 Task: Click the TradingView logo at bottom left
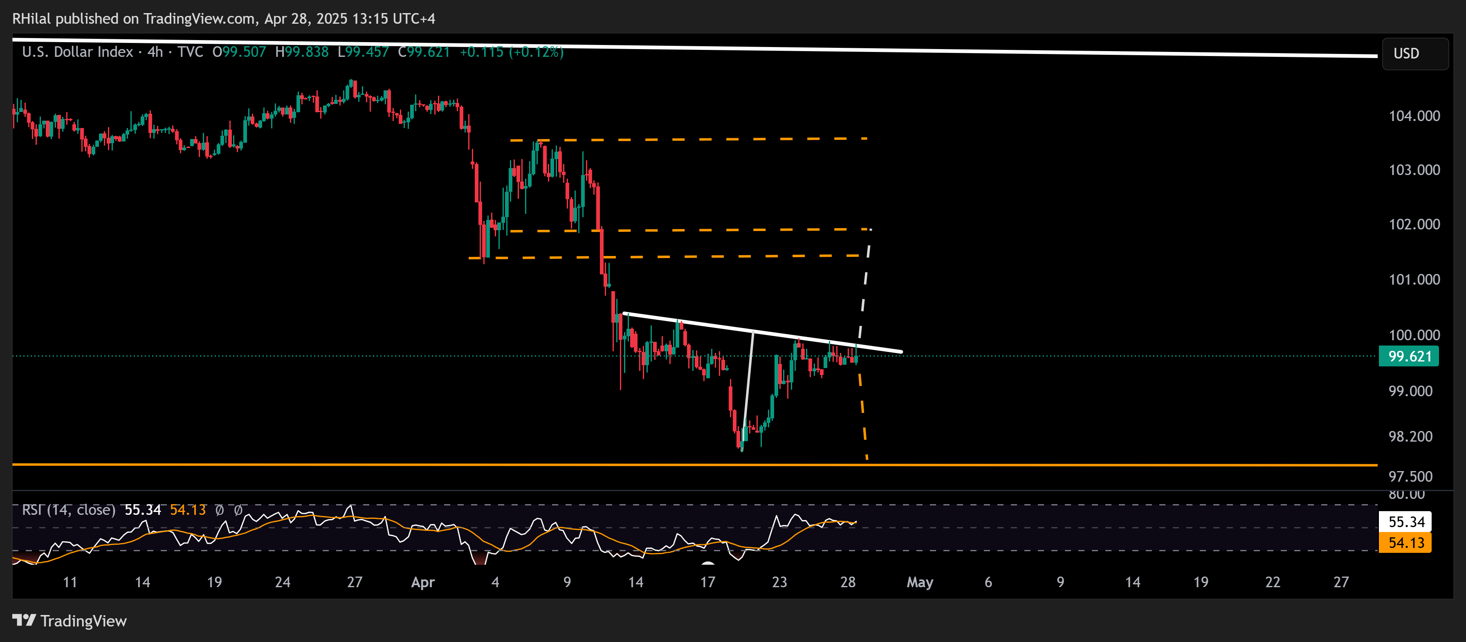[x=70, y=620]
